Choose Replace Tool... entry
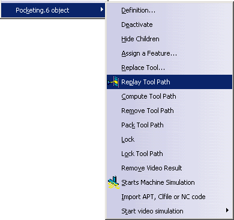Screen dimensions: 234x220 click(143, 68)
